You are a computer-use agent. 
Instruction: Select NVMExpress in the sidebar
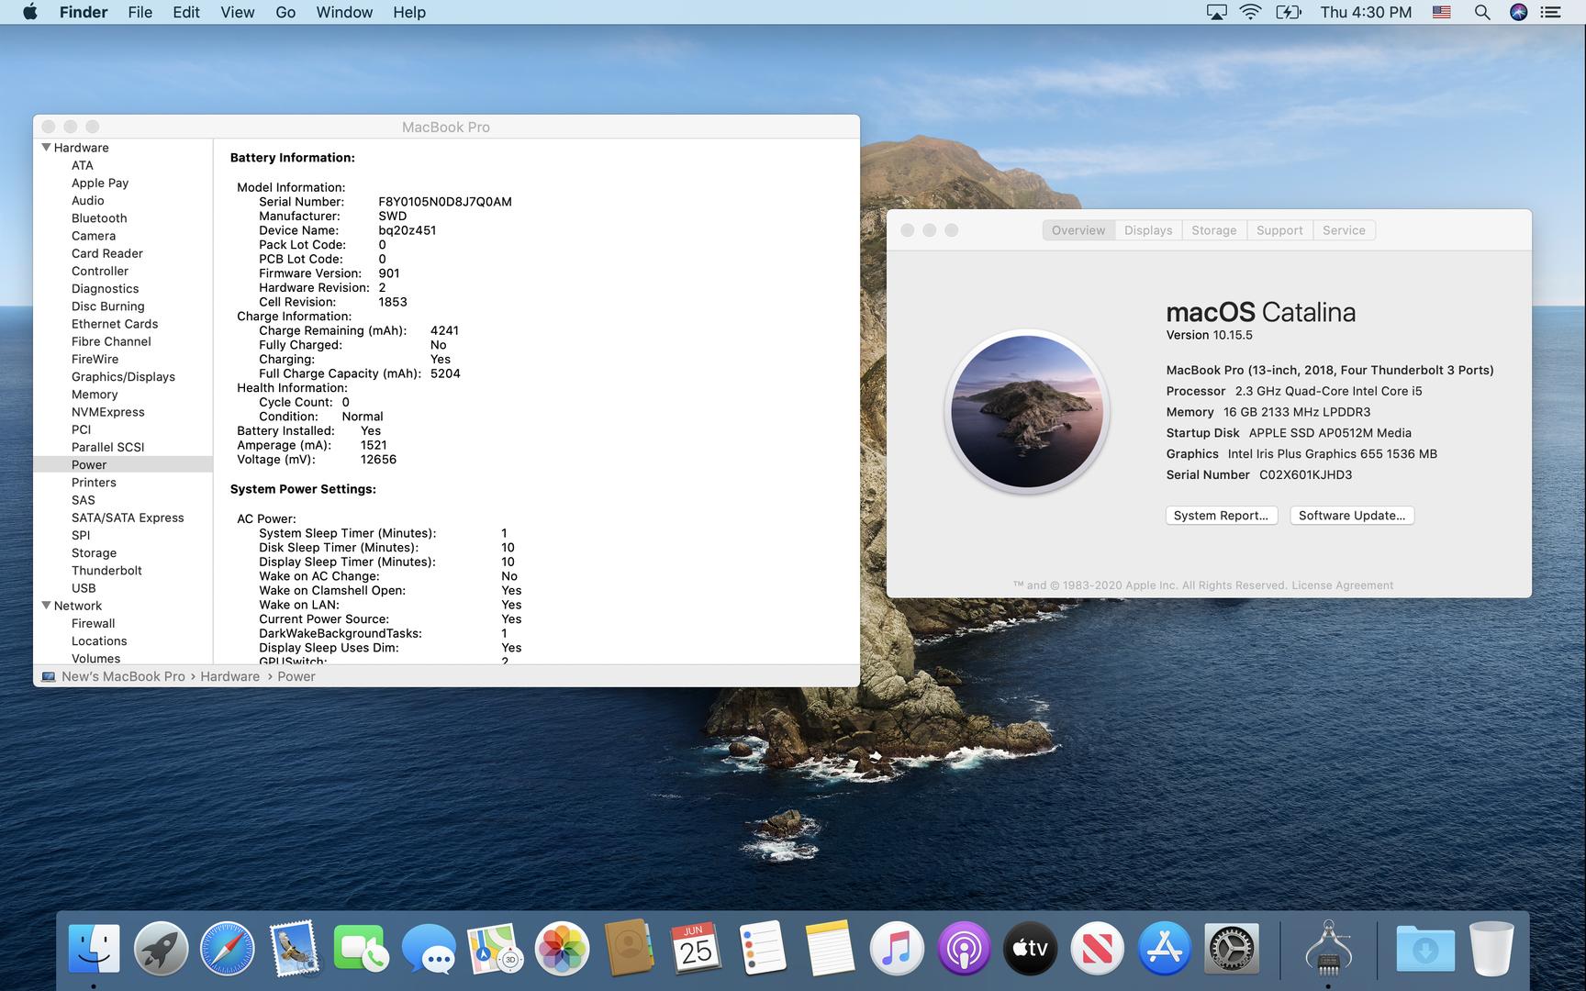point(108,412)
